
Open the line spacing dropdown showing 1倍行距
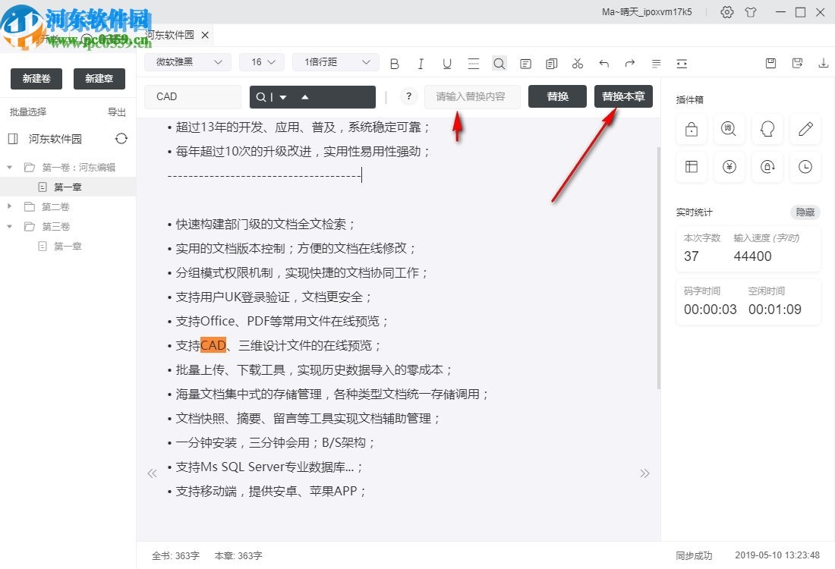click(335, 61)
